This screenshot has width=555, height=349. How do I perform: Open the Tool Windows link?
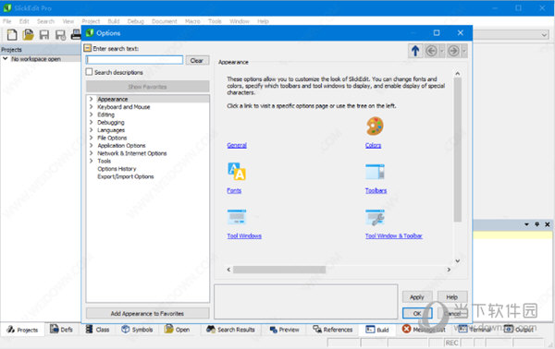(x=244, y=235)
